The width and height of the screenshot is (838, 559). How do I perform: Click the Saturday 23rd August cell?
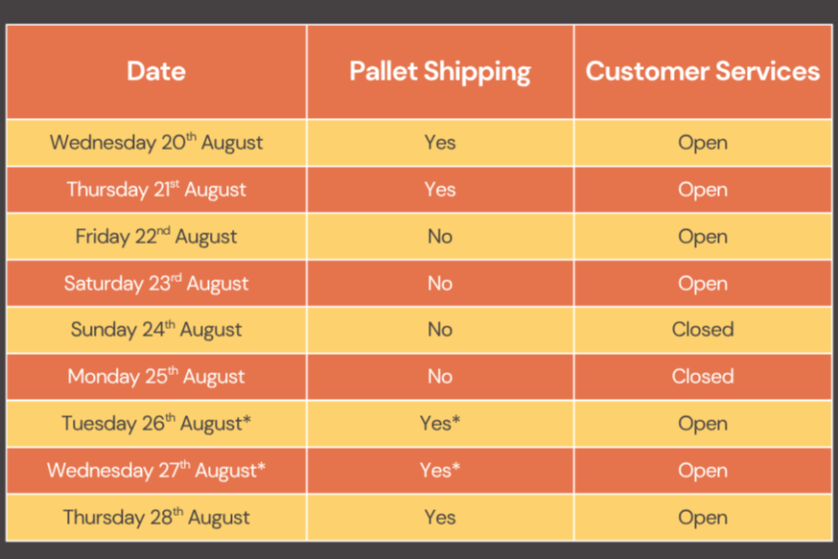tap(156, 283)
